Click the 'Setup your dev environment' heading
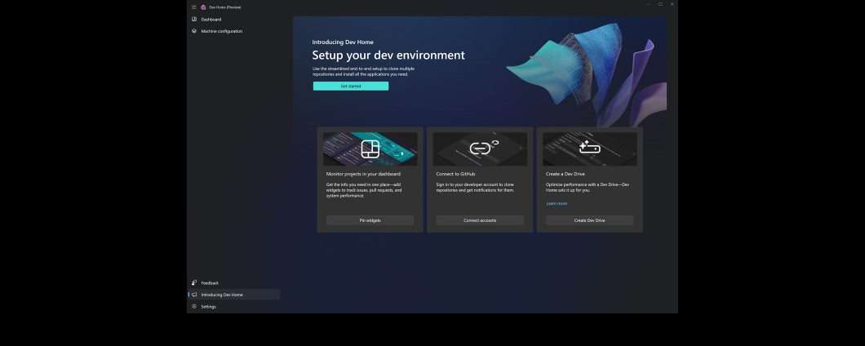 (x=388, y=55)
